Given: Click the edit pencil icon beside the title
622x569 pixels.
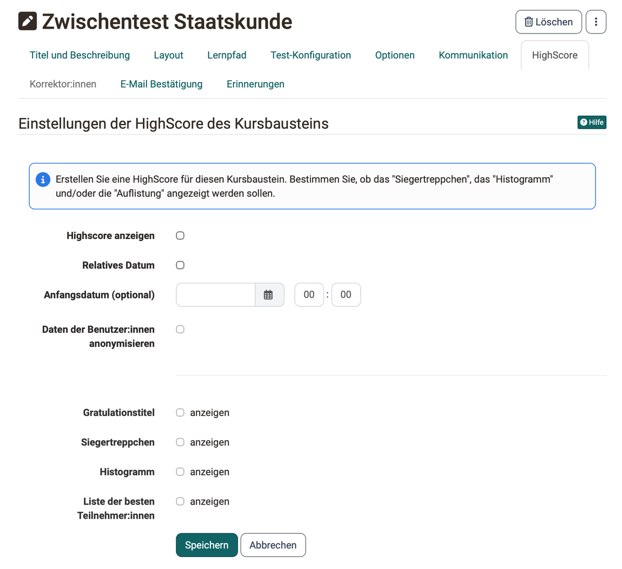Looking at the screenshot, I should (28, 22).
